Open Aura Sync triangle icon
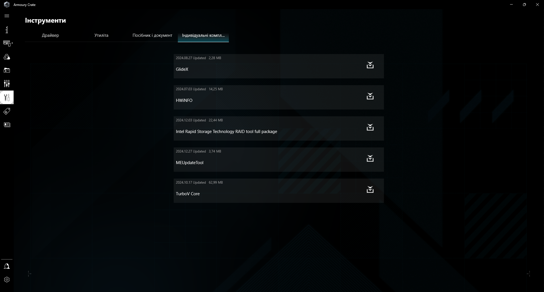Viewport: 544px width, 292px height. pos(7,57)
